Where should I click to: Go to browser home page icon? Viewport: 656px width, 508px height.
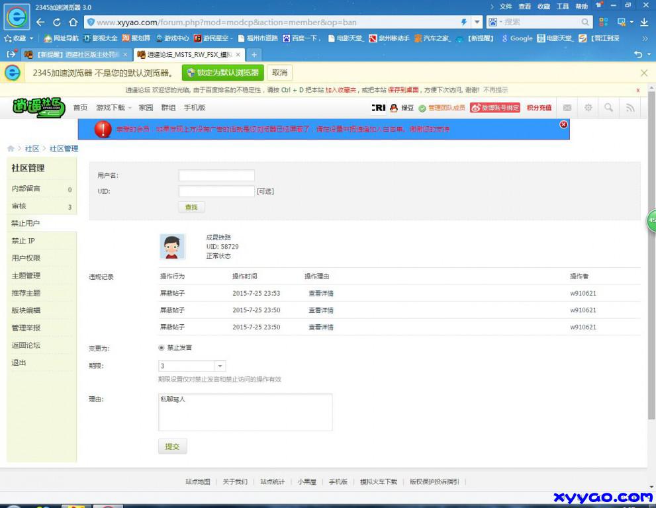click(74, 22)
